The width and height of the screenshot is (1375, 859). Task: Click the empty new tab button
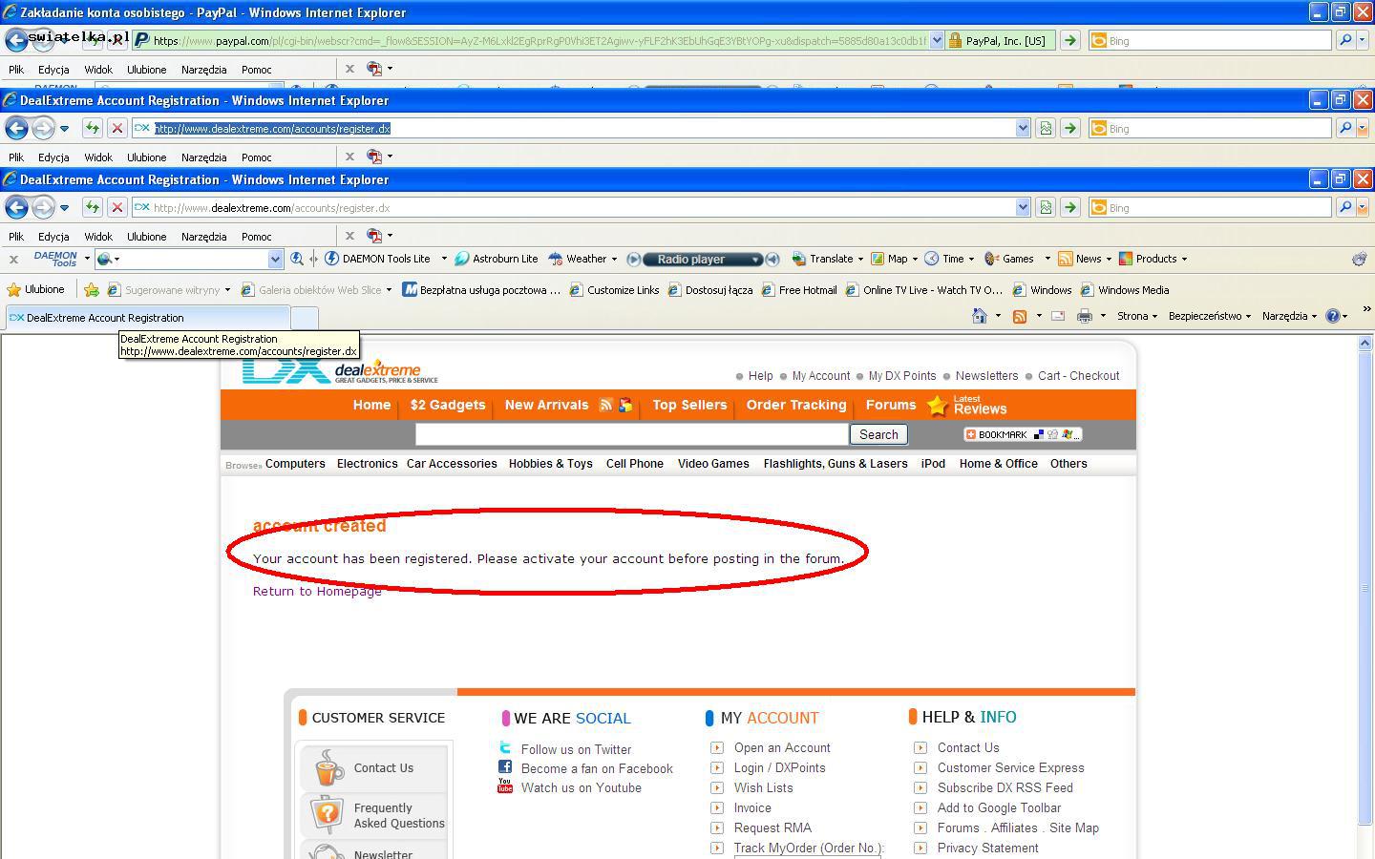304,318
